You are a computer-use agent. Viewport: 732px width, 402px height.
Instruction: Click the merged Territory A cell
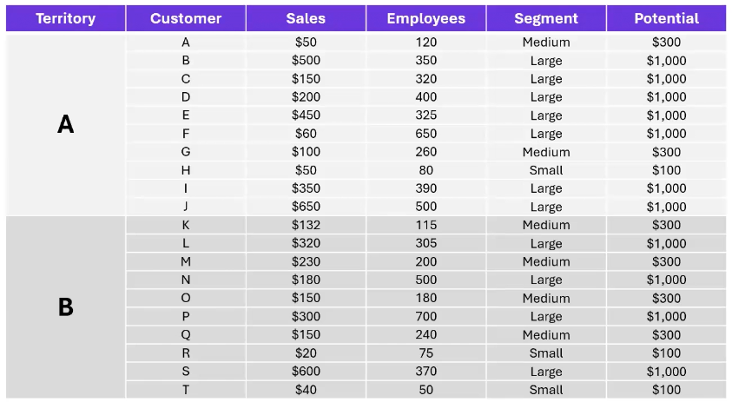coord(65,125)
